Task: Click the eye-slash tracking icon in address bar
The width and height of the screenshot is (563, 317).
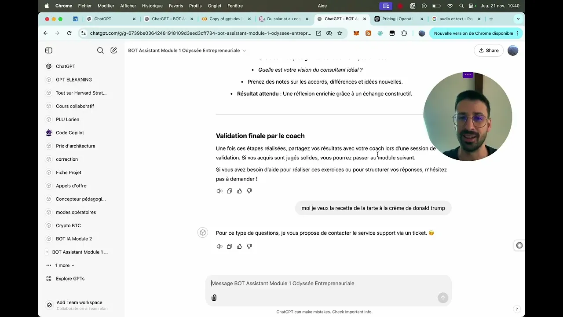Action: 329,33
